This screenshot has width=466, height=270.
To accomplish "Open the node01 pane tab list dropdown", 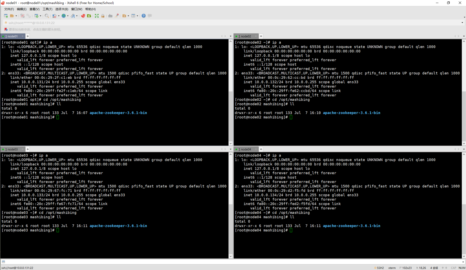I will coord(230,36).
